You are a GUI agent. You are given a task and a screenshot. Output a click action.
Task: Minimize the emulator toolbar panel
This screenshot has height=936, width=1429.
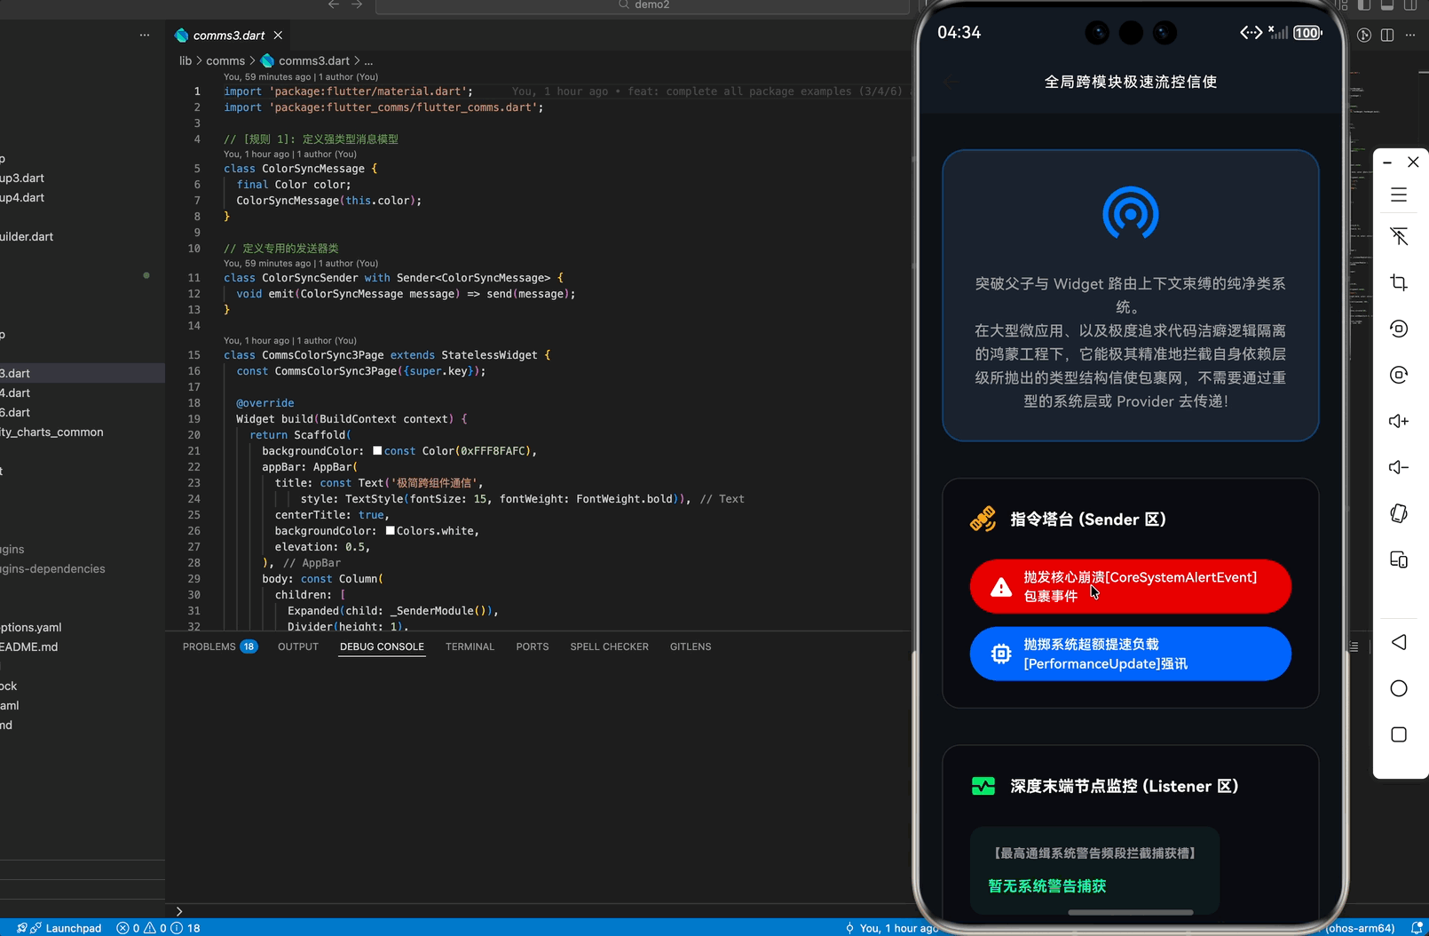click(x=1387, y=163)
